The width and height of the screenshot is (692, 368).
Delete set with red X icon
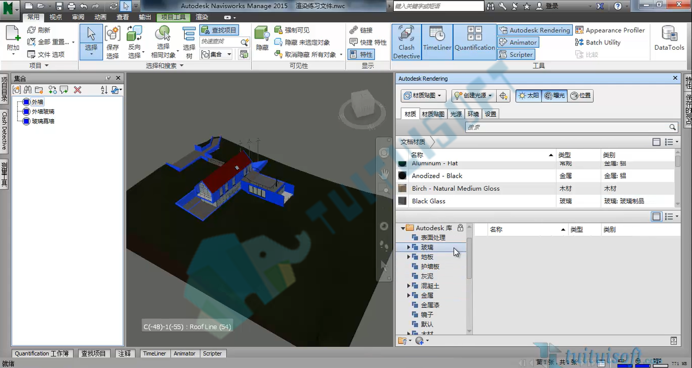pyautogui.click(x=77, y=90)
